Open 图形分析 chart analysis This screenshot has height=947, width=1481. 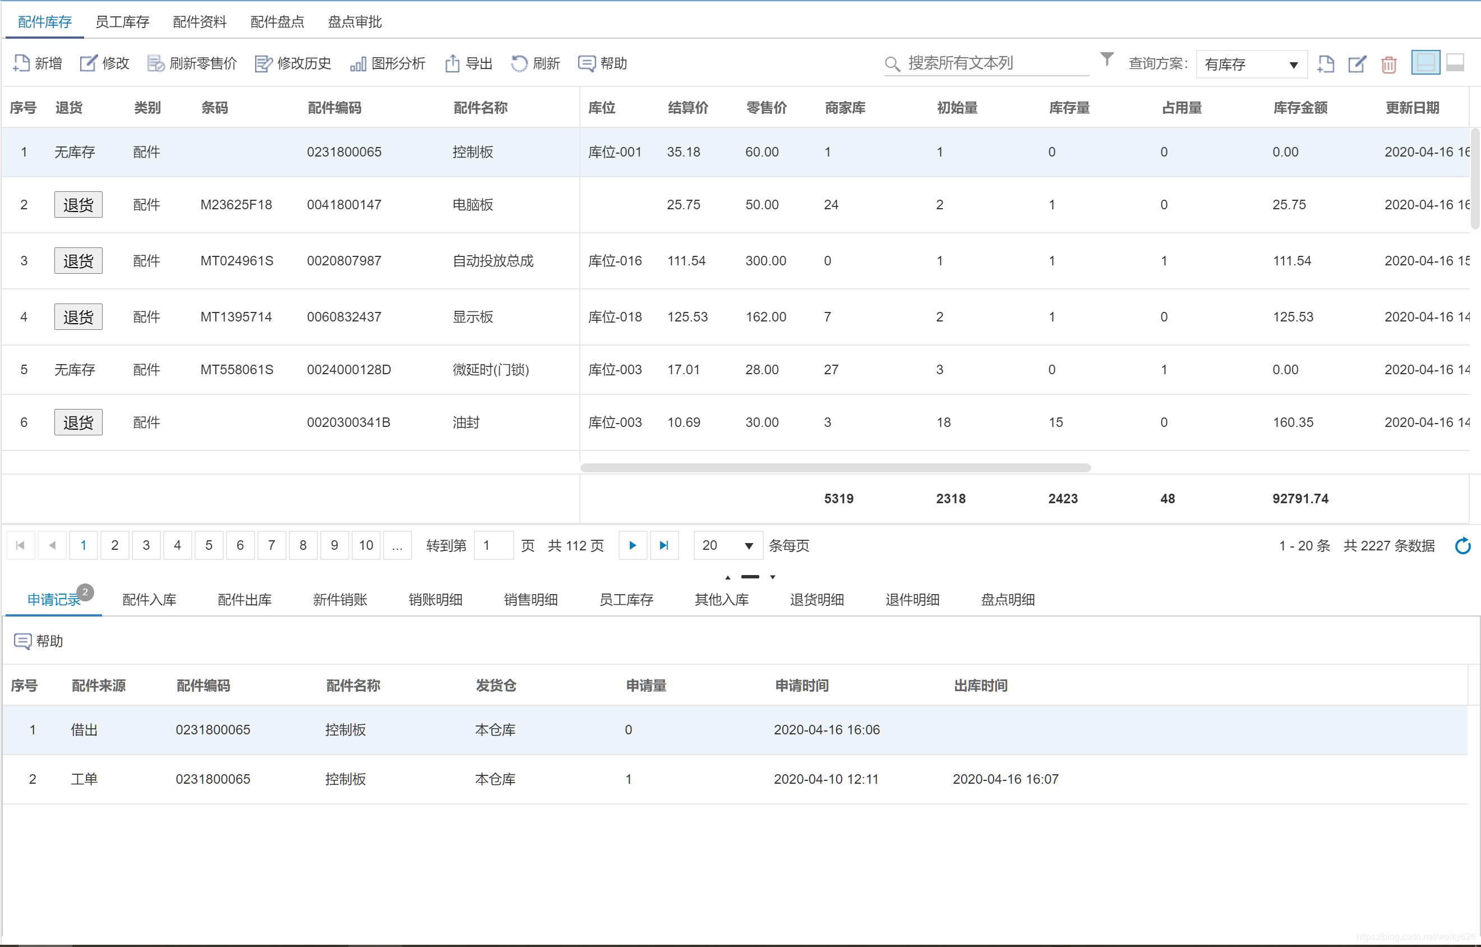[x=358, y=63]
